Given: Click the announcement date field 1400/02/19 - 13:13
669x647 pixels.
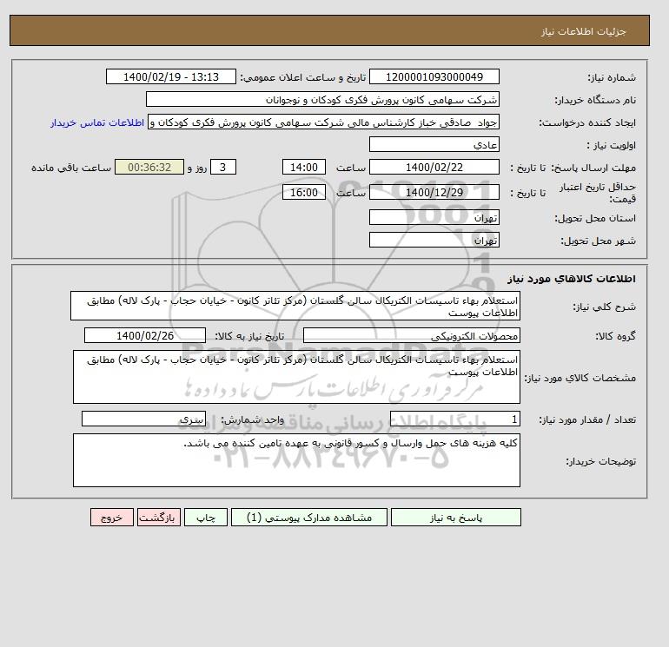Looking at the screenshot, I should pos(170,76).
